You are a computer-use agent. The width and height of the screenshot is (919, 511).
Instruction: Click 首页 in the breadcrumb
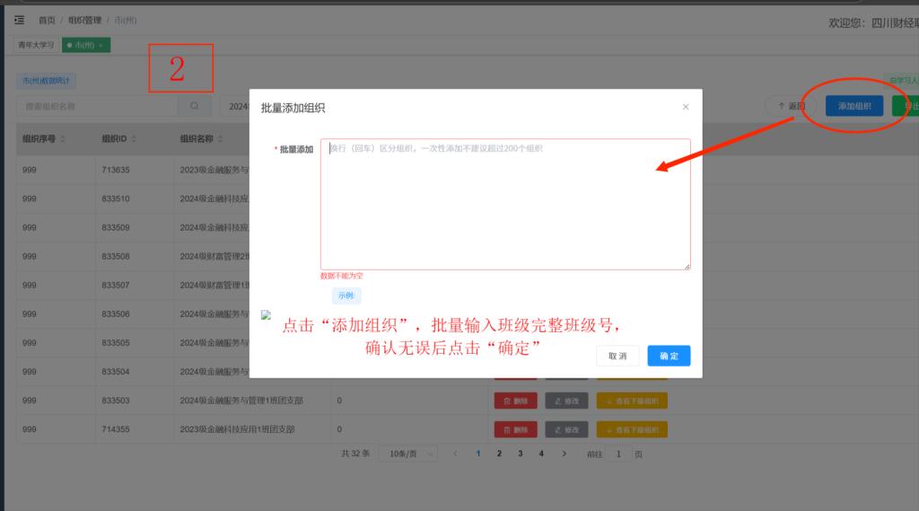coord(46,20)
